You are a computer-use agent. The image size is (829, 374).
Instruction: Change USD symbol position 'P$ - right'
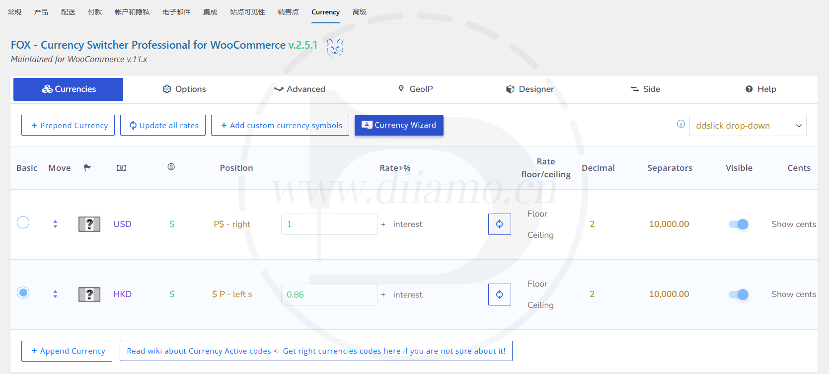click(x=232, y=224)
